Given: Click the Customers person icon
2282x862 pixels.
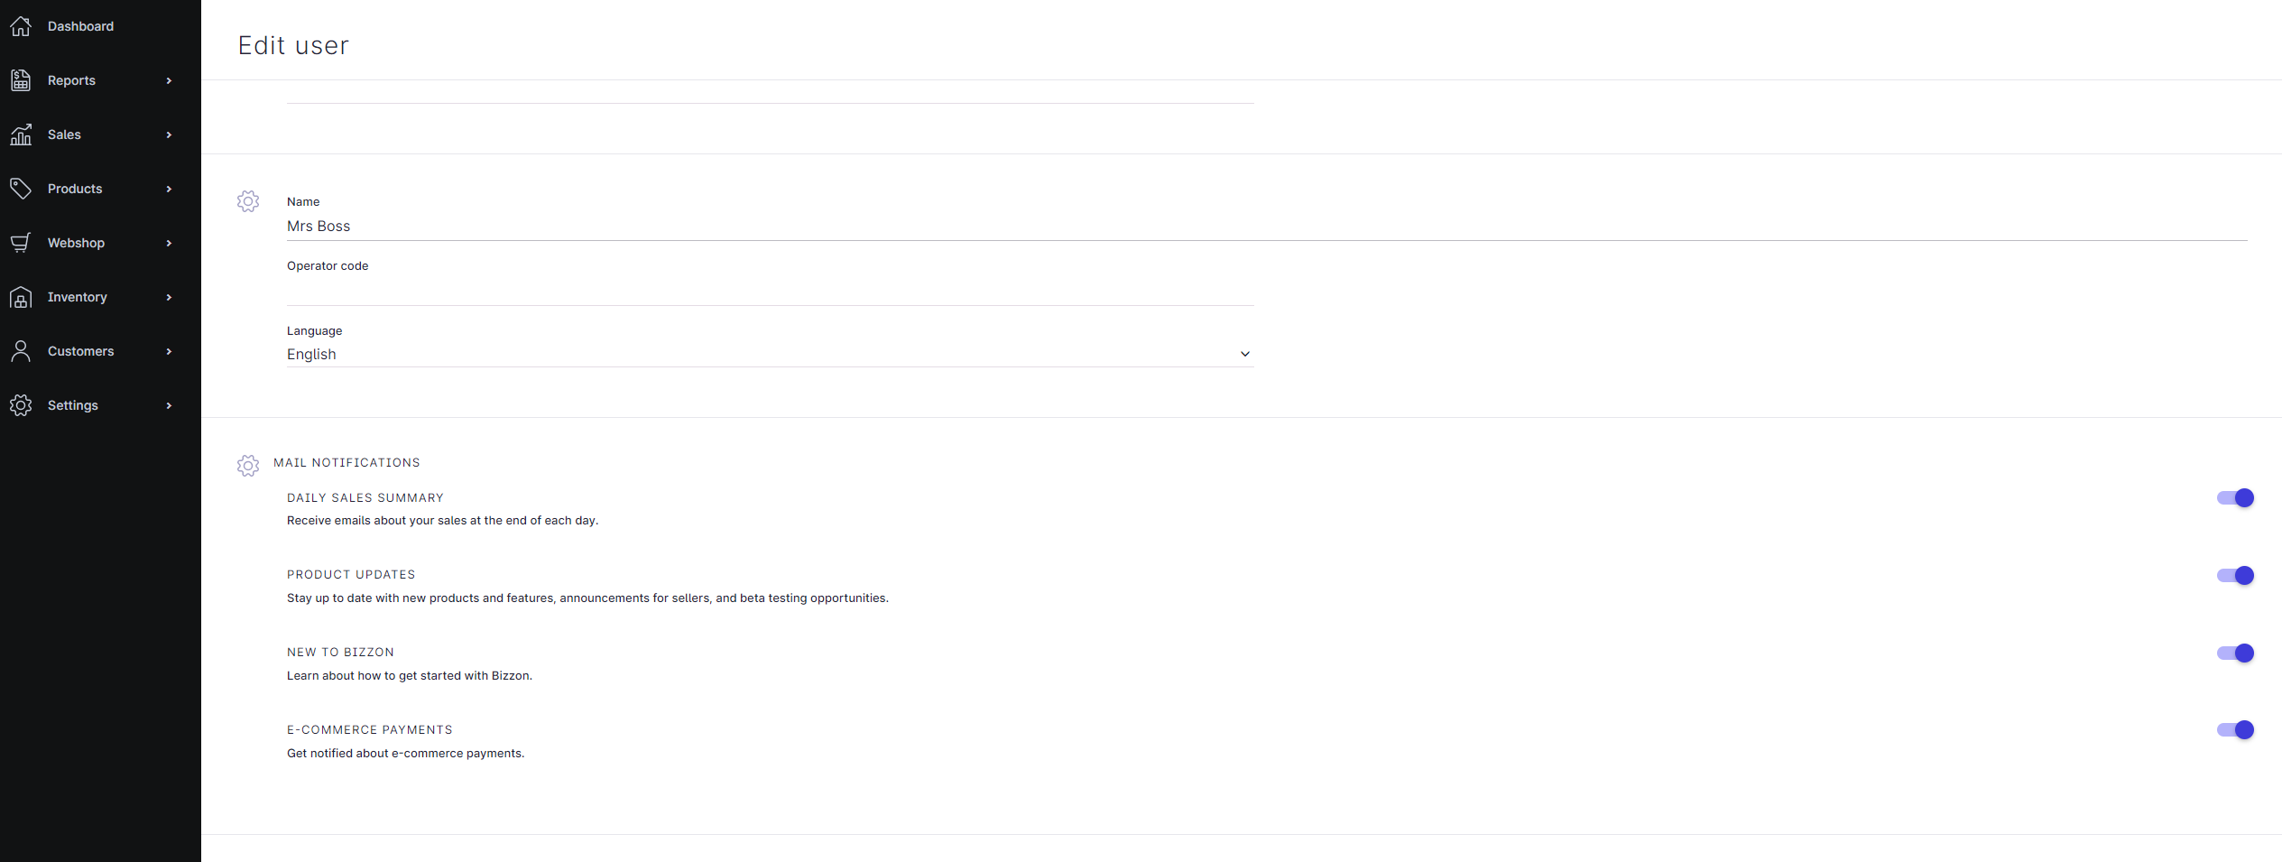Looking at the screenshot, I should (x=21, y=351).
